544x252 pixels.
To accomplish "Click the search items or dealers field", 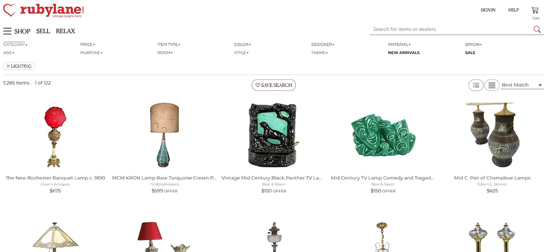I will point(451,29).
